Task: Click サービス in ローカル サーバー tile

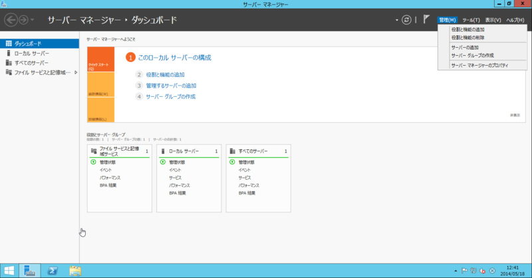Action: (175, 178)
